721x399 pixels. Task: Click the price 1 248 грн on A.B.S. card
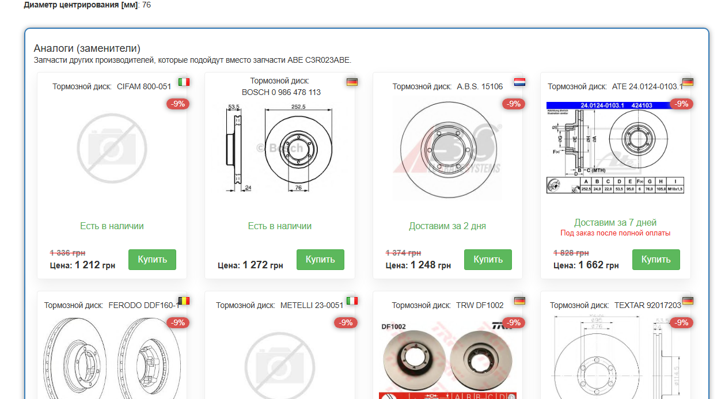pos(431,265)
